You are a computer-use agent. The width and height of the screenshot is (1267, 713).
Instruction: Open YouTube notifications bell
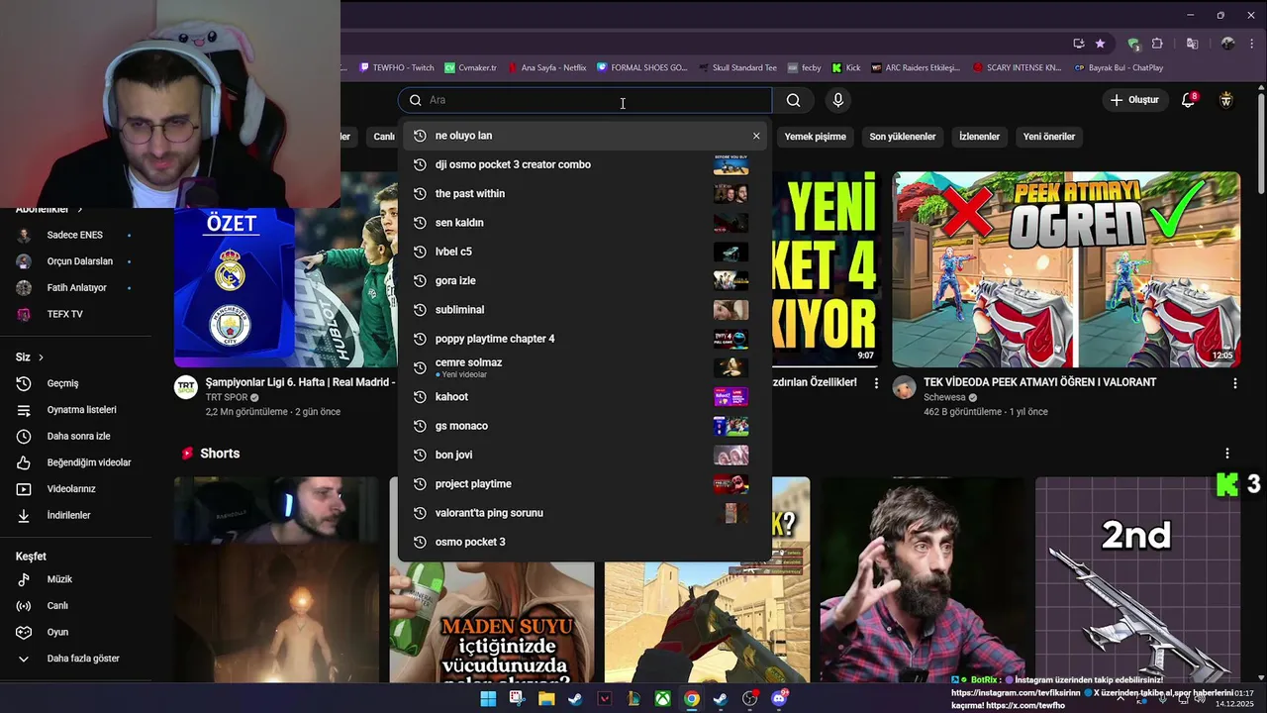click(1189, 100)
